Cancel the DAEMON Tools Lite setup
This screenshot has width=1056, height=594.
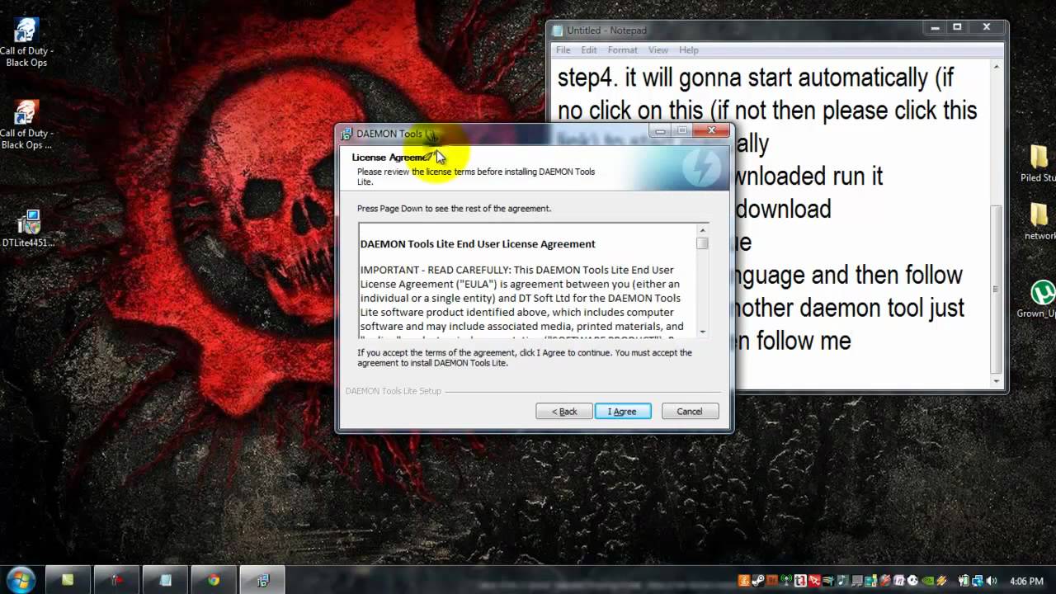(x=690, y=411)
